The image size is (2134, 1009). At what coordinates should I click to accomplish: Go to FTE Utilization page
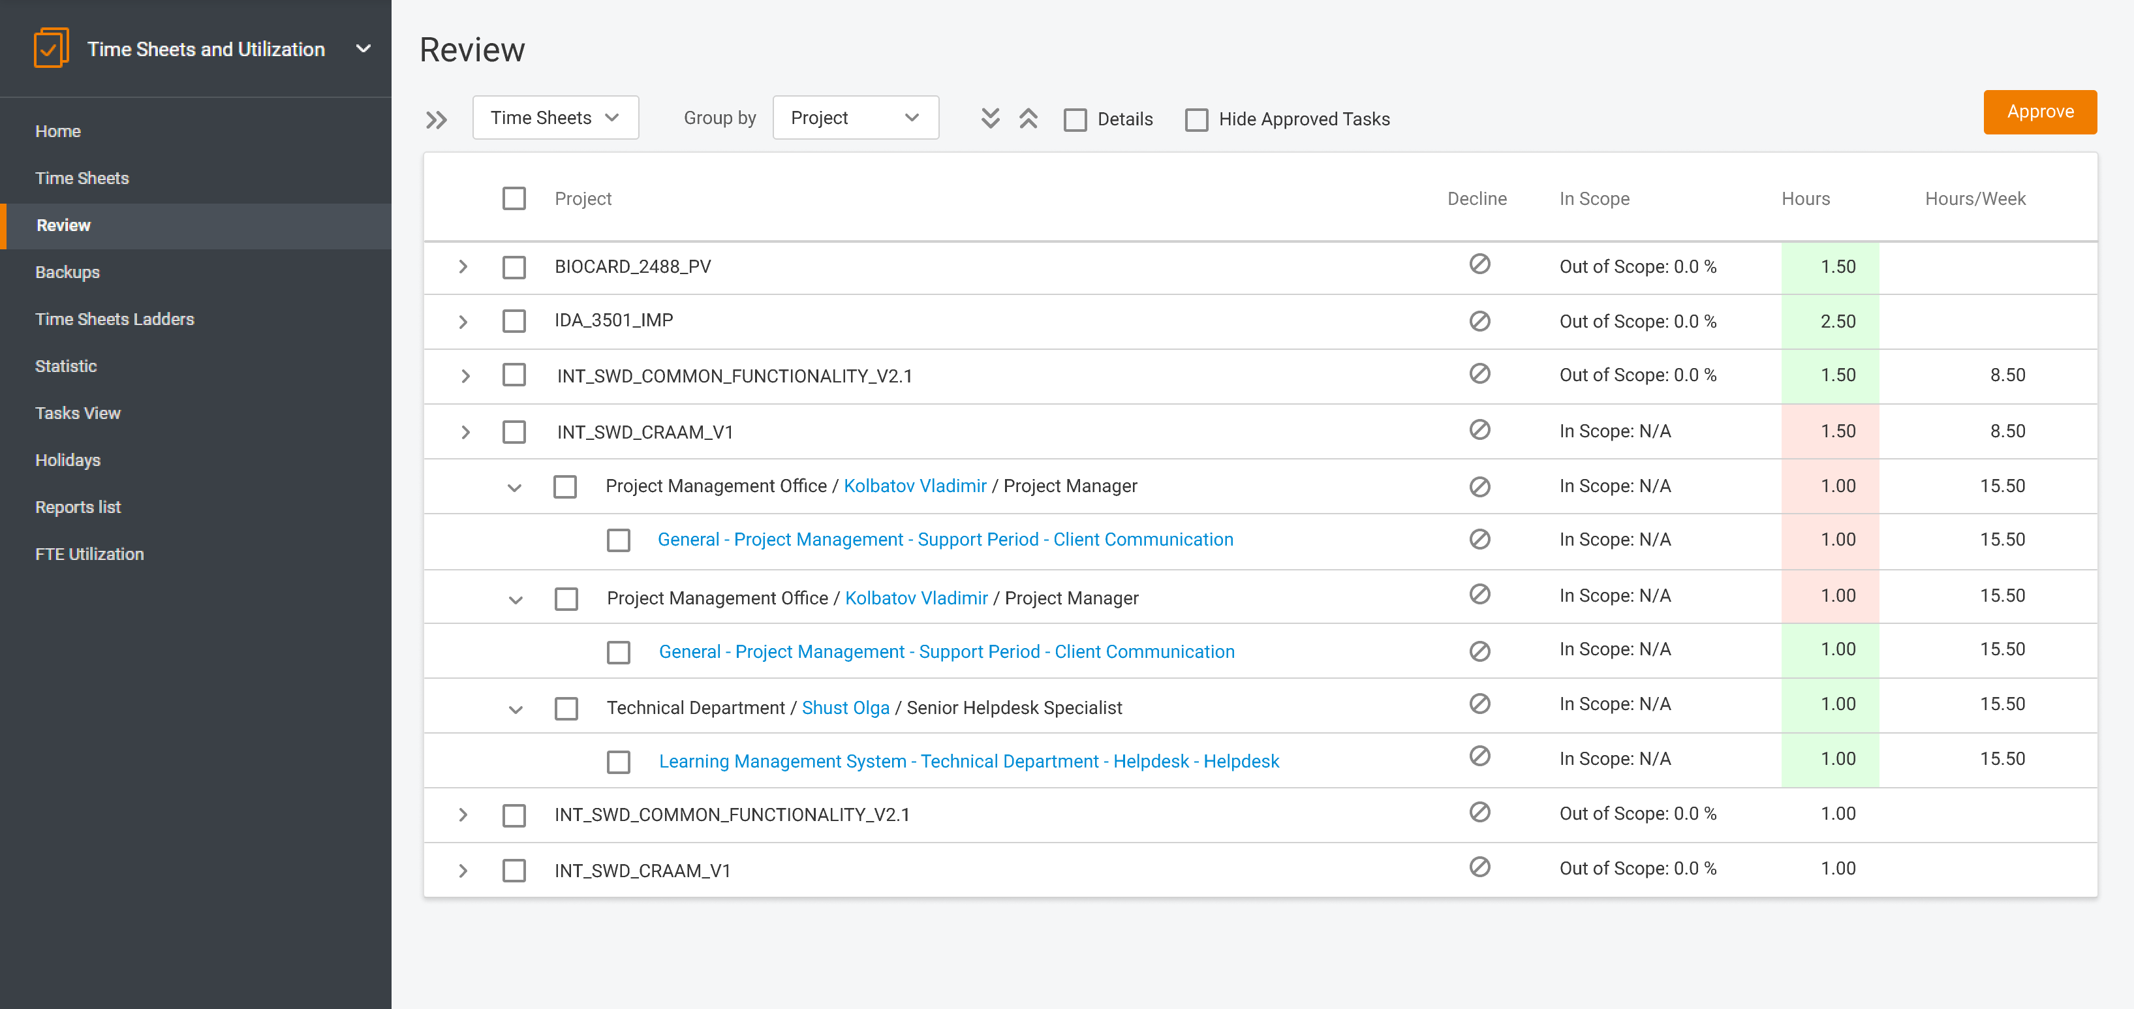(89, 554)
